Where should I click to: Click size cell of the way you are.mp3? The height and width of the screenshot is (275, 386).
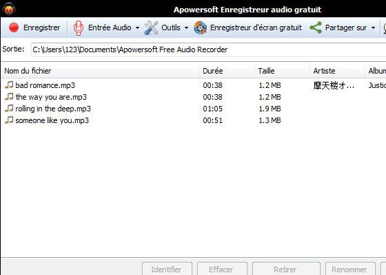[x=270, y=97]
